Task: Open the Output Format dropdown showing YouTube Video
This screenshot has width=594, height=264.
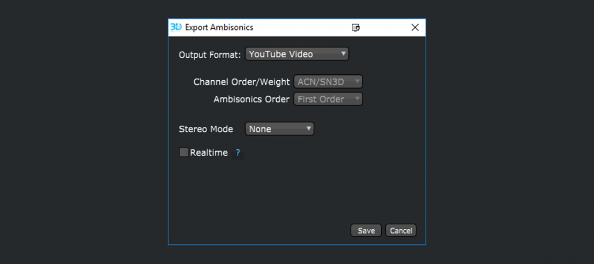Action: (297, 54)
